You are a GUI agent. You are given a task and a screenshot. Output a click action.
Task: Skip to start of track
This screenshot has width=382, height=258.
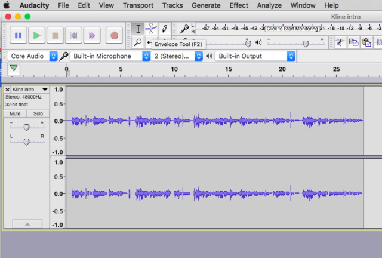(74, 36)
